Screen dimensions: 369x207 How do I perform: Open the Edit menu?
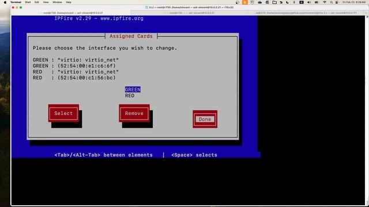point(37,2)
